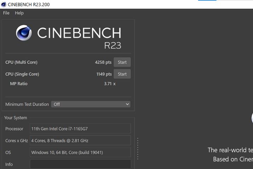Viewport: 253px width, 169px height.
Task: Open the Help menu
Action: click(19, 13)
